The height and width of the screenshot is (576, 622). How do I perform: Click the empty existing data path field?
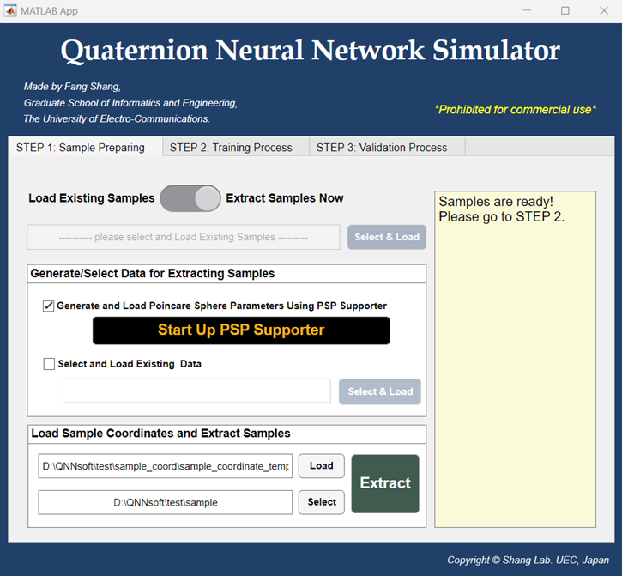pos(196,391)
